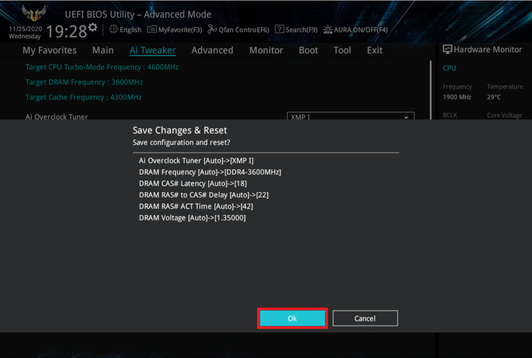Viewport: 532px width, 358px height.
Task: Click the 1900 MHz frequency value
Action: (457, 97)
